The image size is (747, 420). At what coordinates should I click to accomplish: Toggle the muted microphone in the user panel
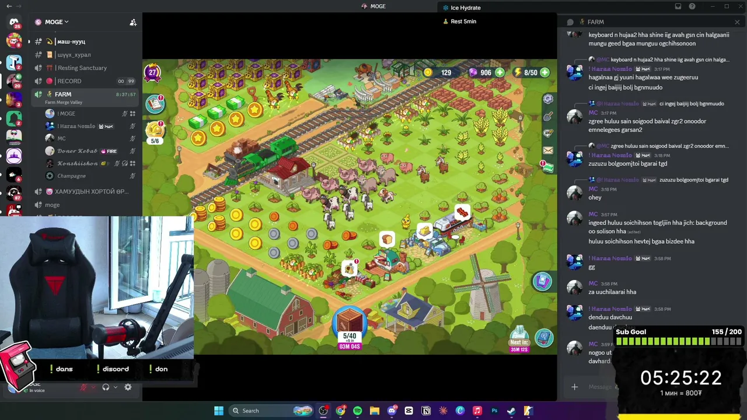coord(83,387)
